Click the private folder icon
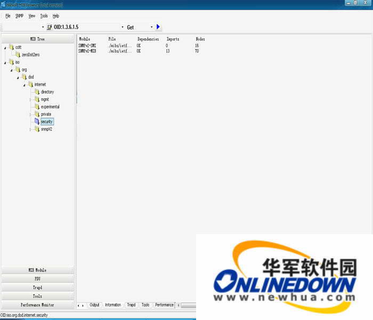373x320 pixels. [x=37, y=114]
